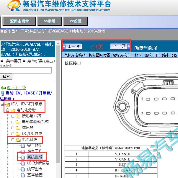Expand the 电动车驱动系统 folder
Screen dimensions: 178x178
(x=13, y=122)
